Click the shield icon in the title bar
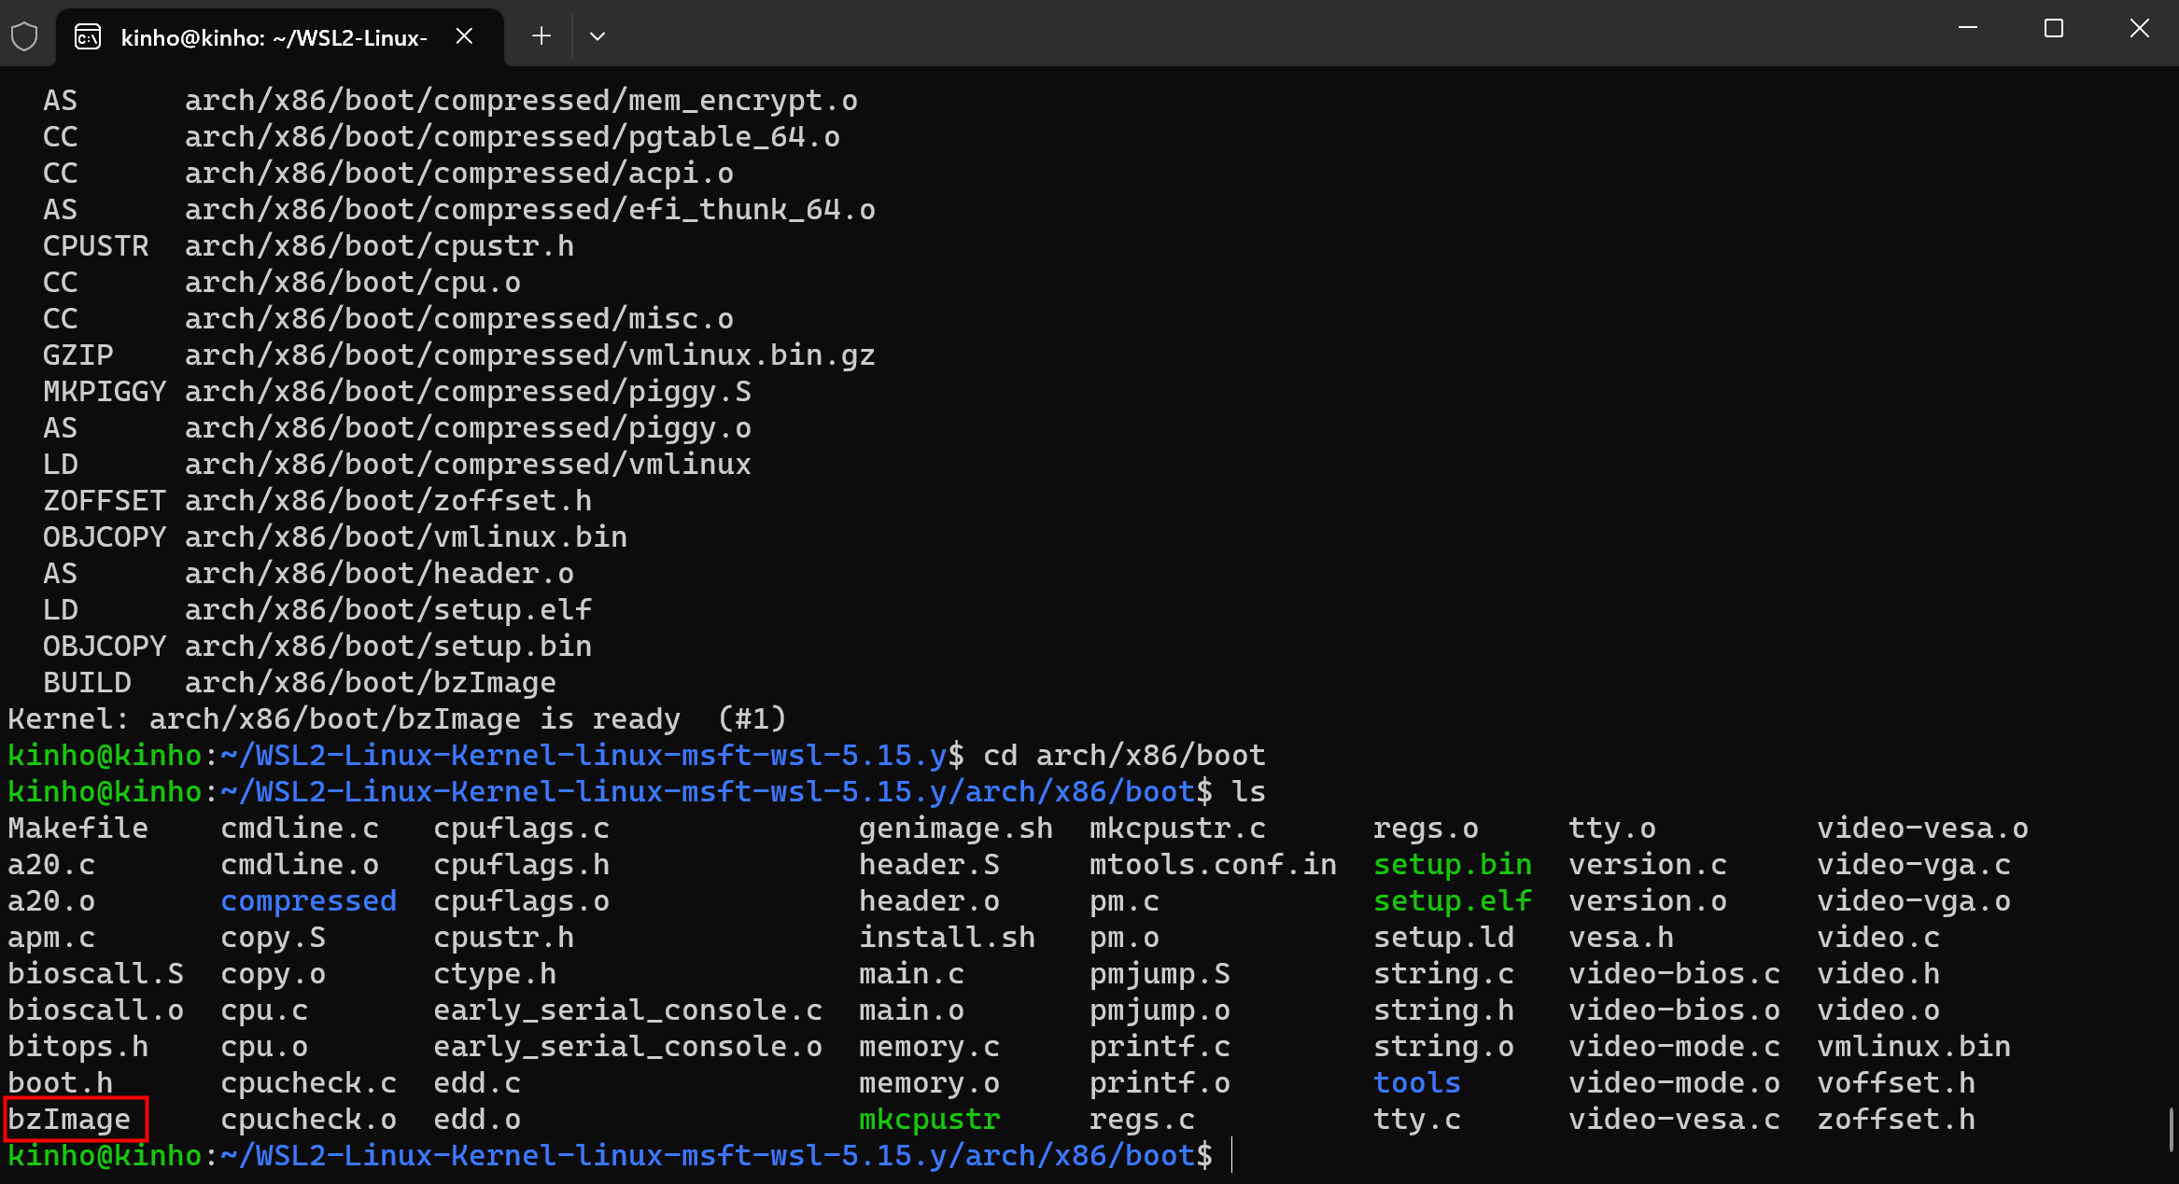 coord(24,36)
